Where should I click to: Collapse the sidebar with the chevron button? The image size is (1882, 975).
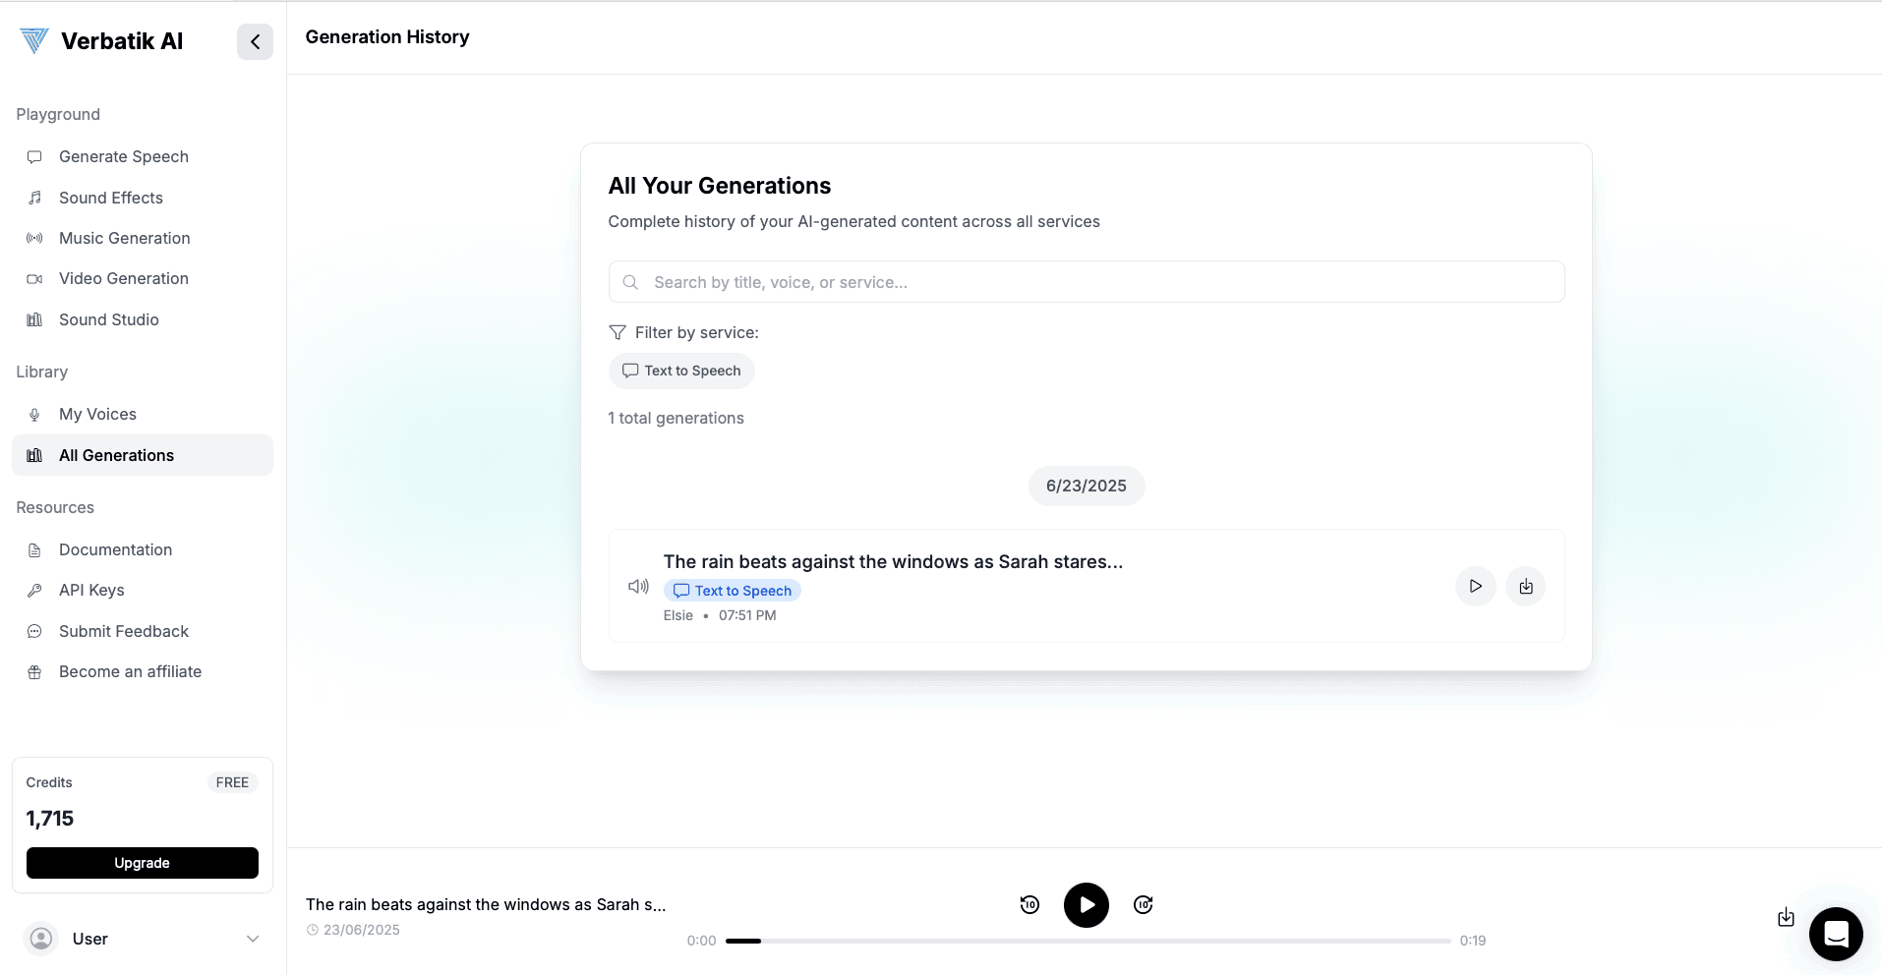[255, 41]
